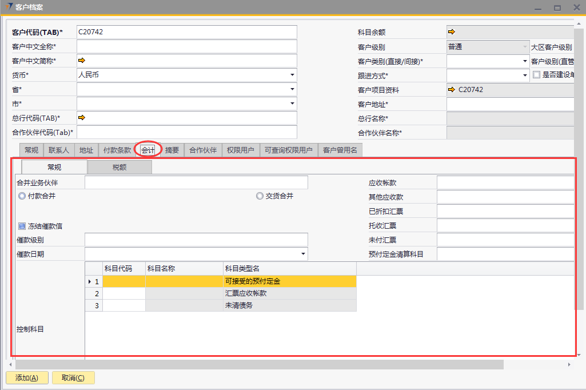This screenshot has height=390, width=586.
Task: Click the 添加(A) button
Action: coord(27,378)
